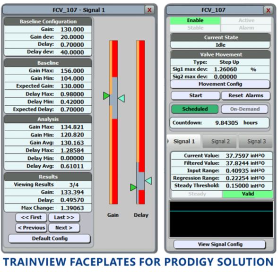Click the cyan right marker on Gain bar
Viewport: 278px width, 272px height.
tap(121, 98)
